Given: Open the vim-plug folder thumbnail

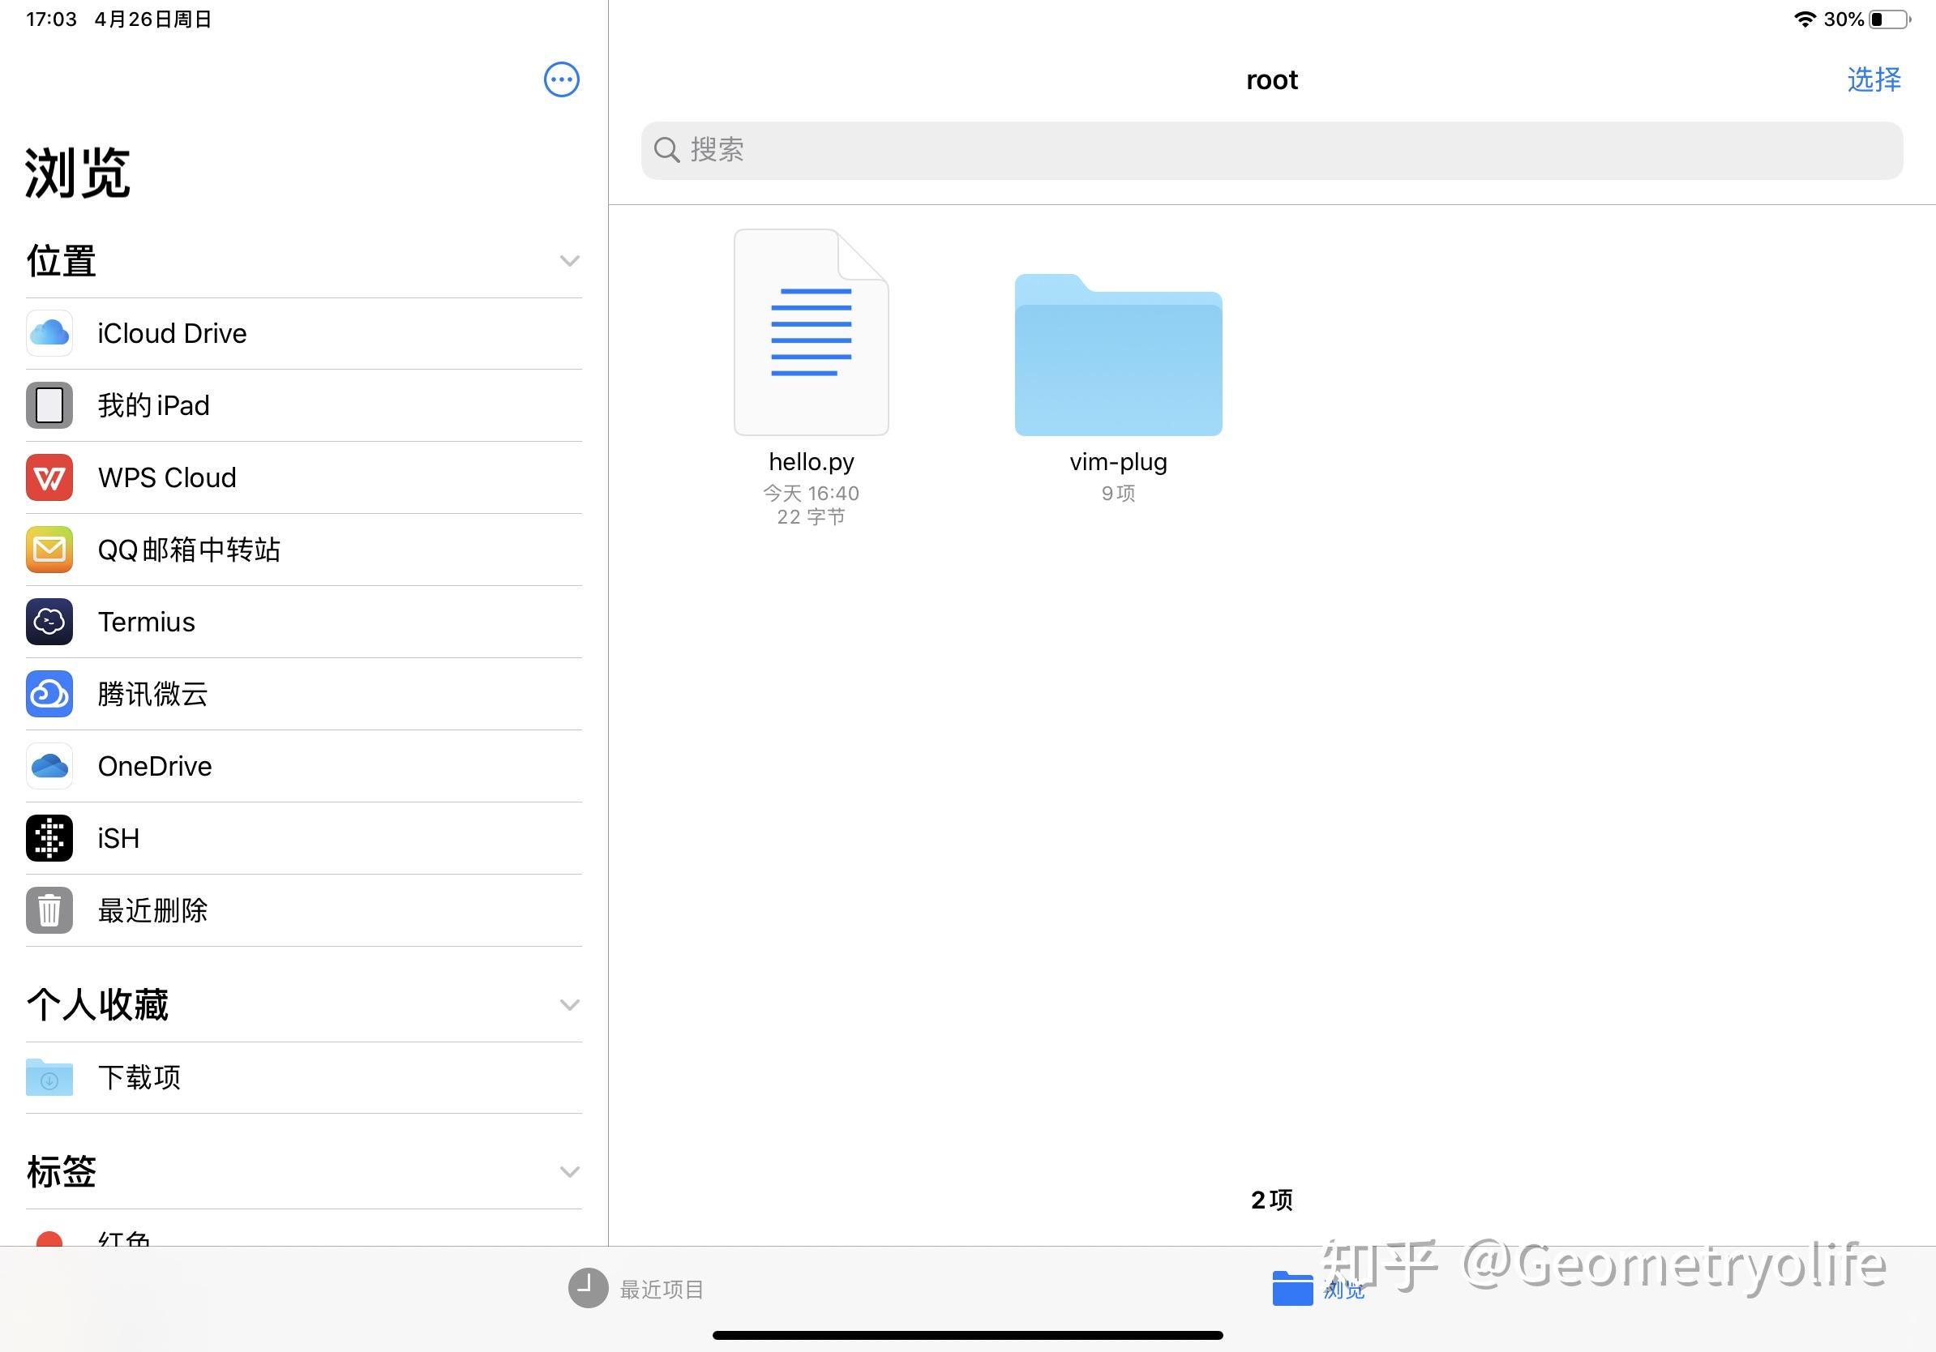Looking at the screenshot, I should (1118, 355).
